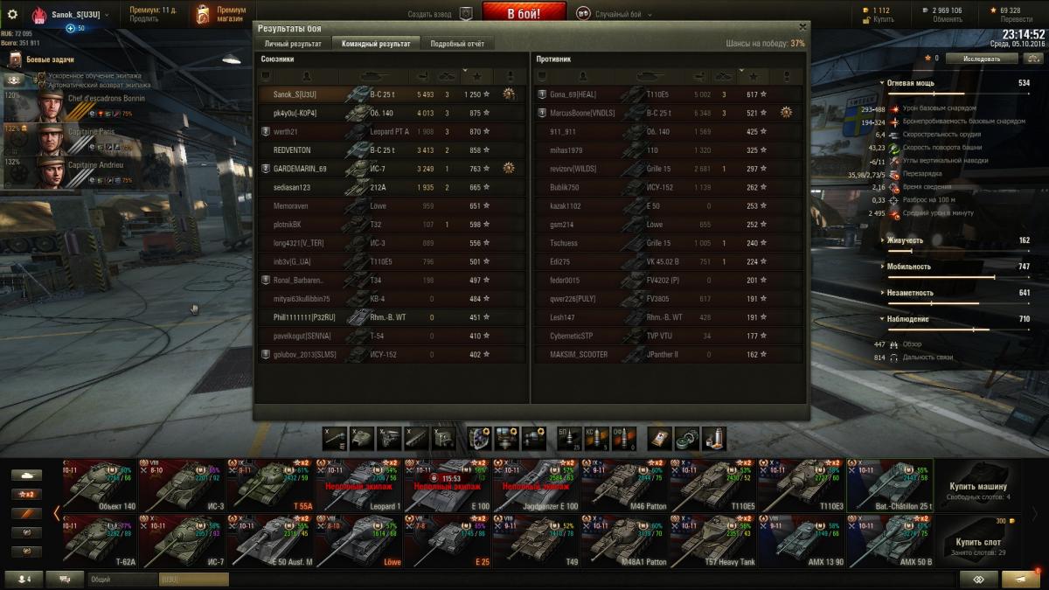Select the AMX 50 B tank thumbnail

pos(889,541)
